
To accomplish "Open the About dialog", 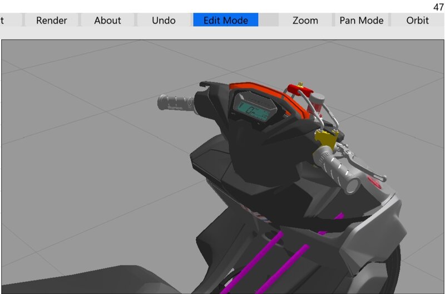I will (107, 20).
